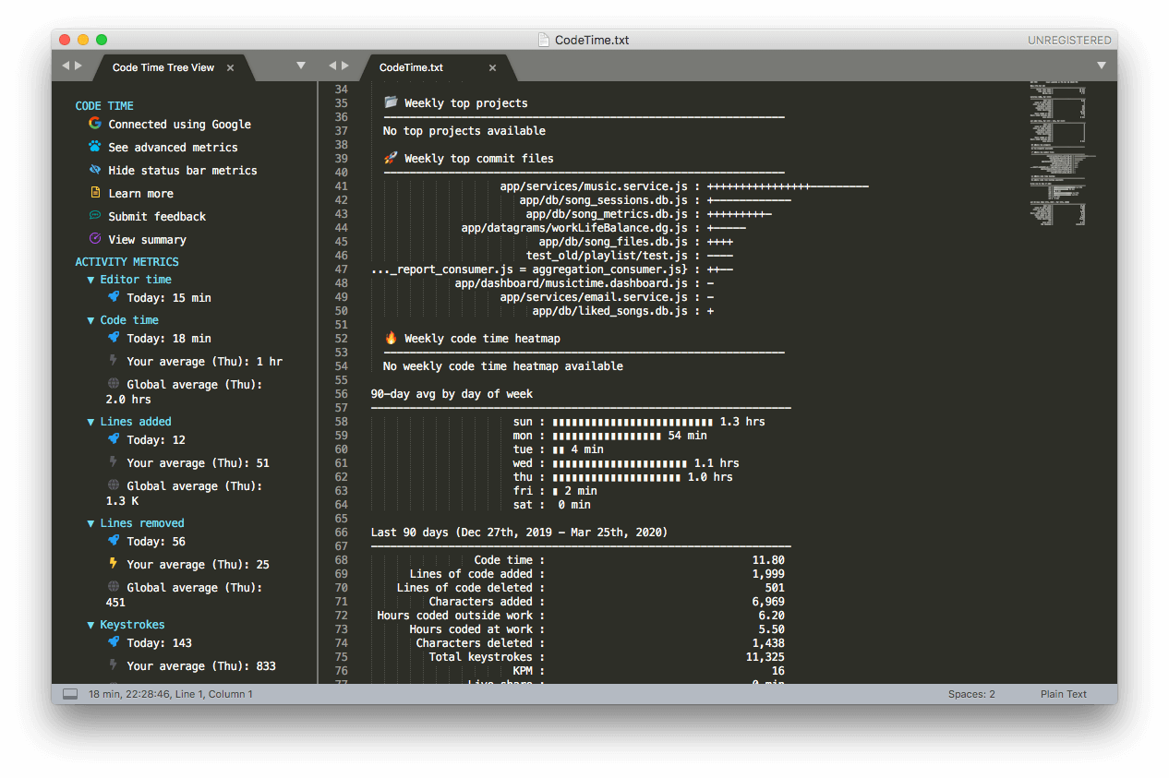
Task: Open the Plain Text syntax selector
Action: click(x=1064, y=694)
